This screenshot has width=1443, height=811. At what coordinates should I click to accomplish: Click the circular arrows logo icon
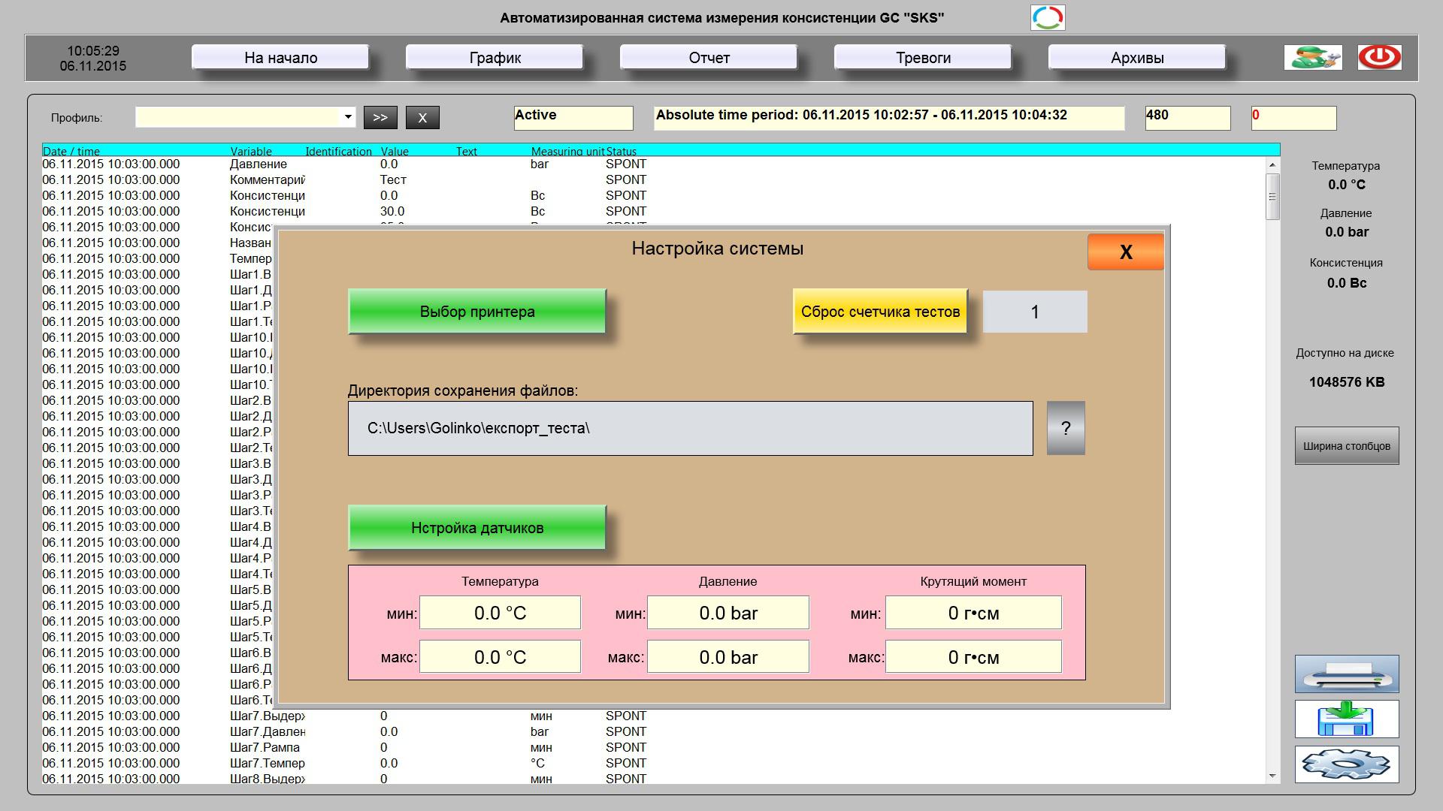(1047, 17)
